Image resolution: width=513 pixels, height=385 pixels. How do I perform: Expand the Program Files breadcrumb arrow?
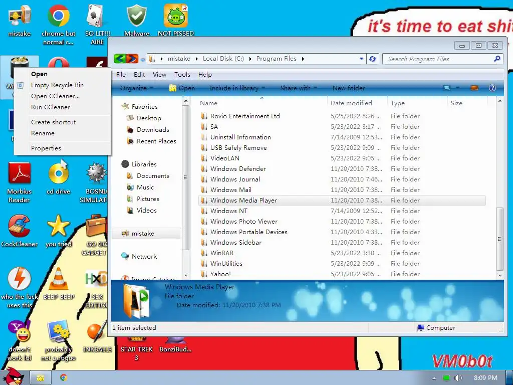[303, 59]
